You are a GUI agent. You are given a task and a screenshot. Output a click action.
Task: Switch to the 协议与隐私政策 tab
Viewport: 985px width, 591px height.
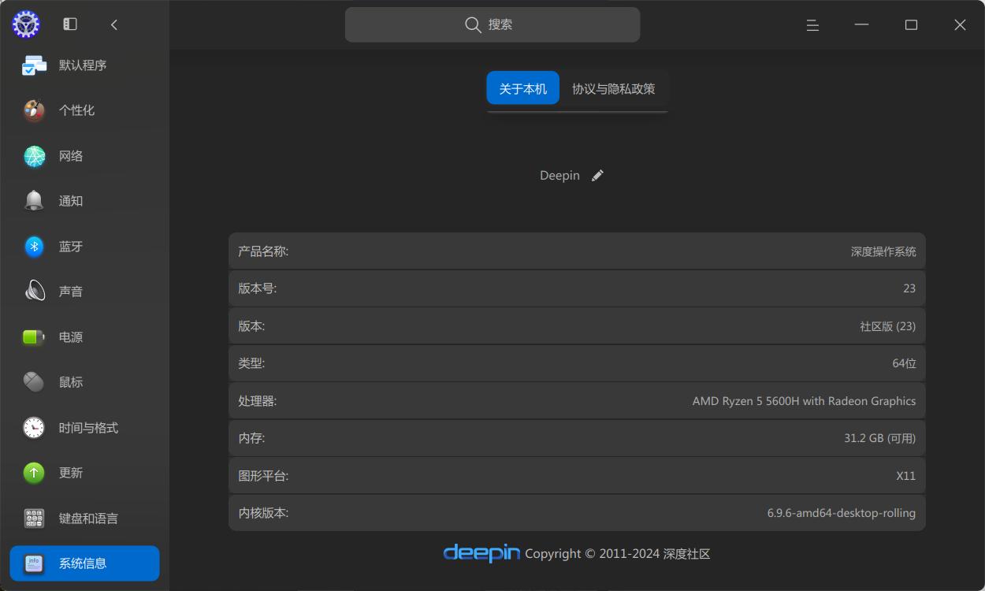(x=614, y=88)
